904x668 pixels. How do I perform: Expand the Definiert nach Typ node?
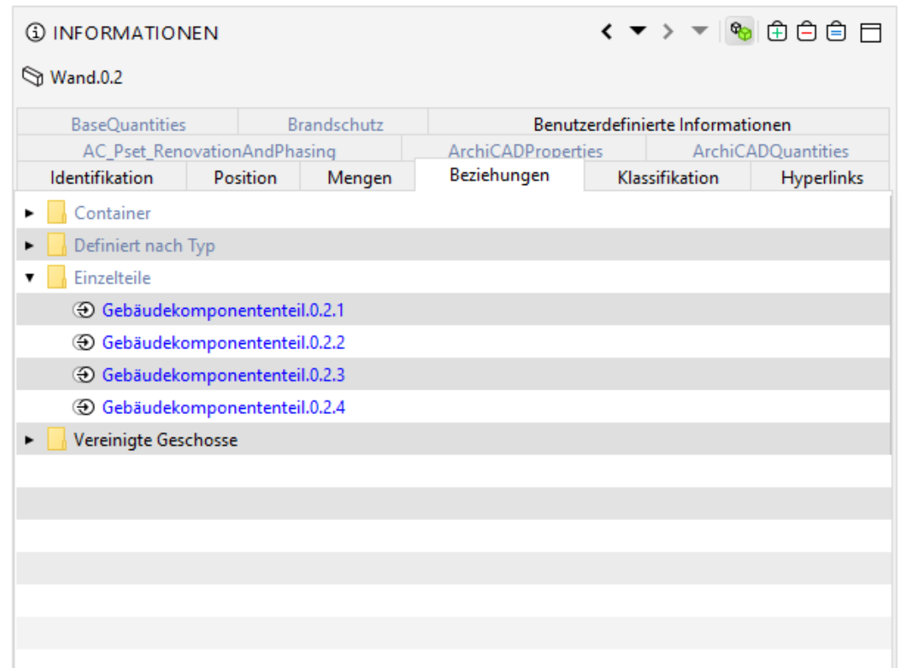[29, 246]
